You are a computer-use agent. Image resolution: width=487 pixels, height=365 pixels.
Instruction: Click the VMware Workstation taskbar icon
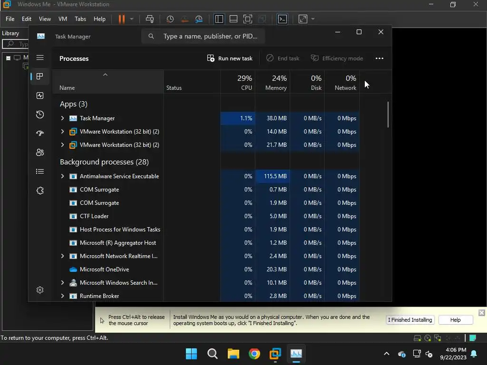pos(275,354)
